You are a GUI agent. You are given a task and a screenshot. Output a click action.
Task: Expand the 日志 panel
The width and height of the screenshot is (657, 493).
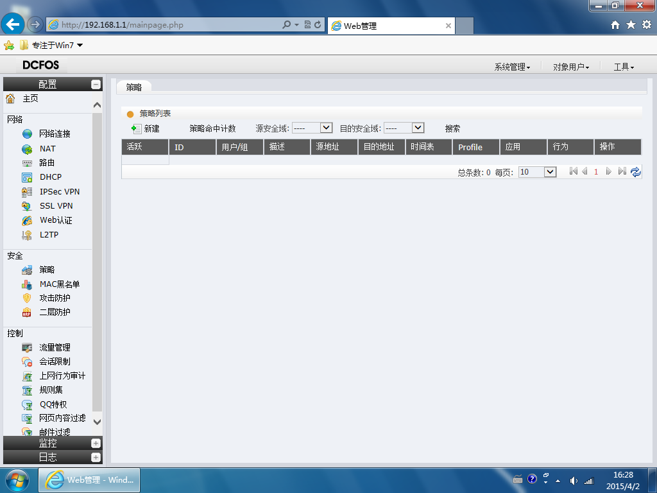coord(96,457)
